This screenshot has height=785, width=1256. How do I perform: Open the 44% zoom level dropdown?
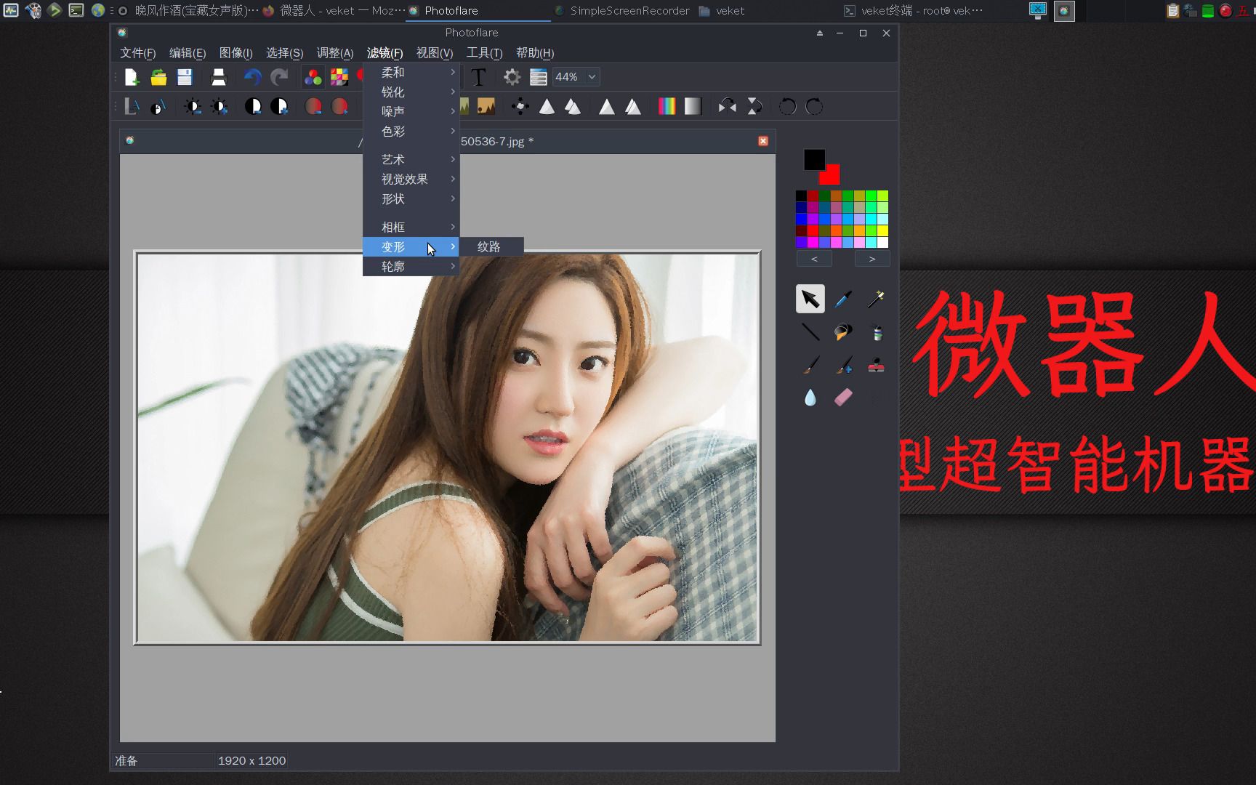click(x=576, y=77)
